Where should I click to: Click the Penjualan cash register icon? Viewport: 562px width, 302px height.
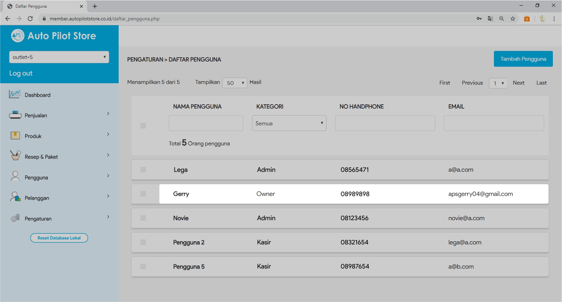point(15,115)
